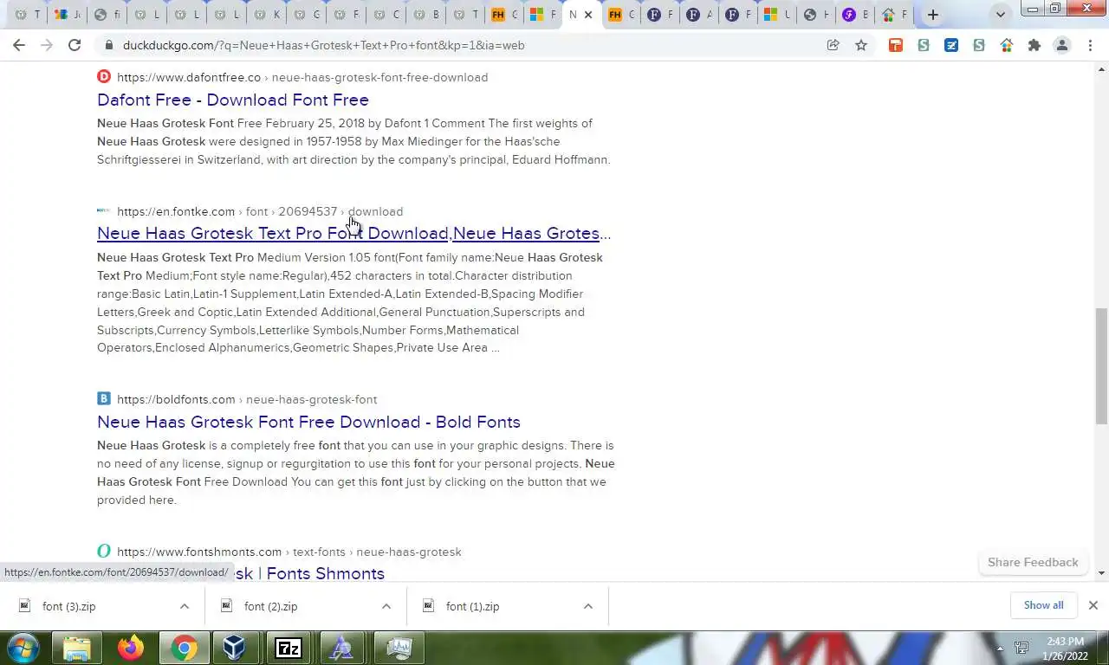Screen dimensions: 1109x665
Task: Open the tab search dropdown arrow
Action: tap(1001, 15)
